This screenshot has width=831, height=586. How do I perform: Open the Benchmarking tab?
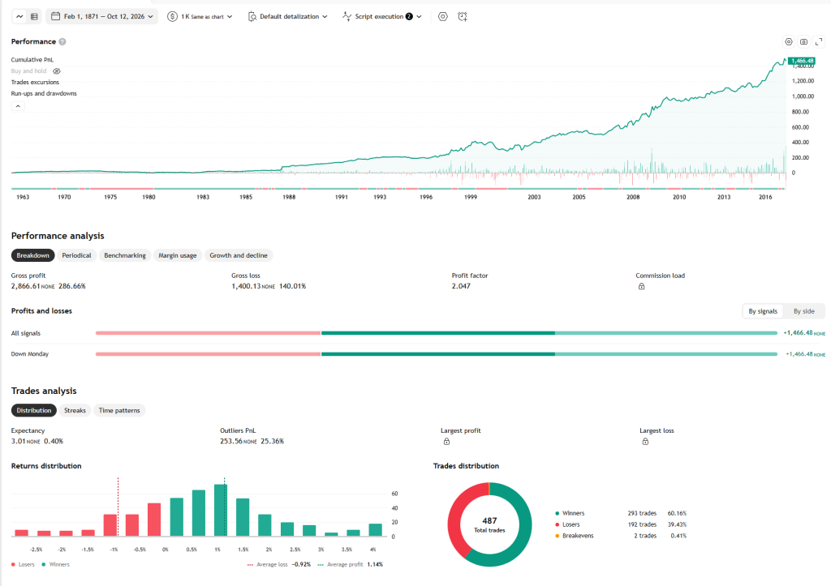124,255
